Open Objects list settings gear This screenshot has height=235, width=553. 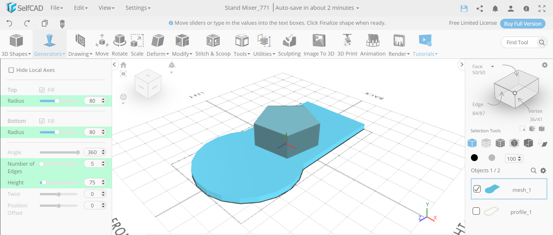click(x=543, y=171)
